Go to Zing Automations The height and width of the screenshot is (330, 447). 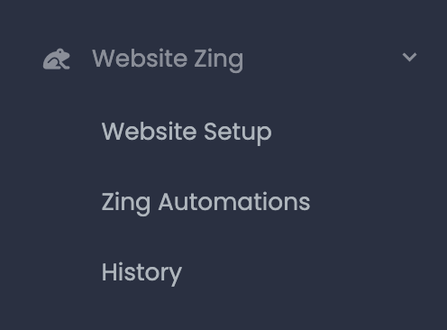click(x=205, y=203)
